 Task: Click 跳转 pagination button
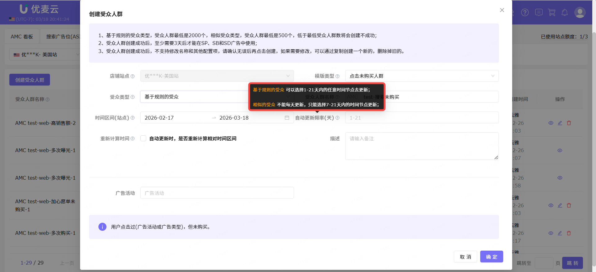(572, 263)
